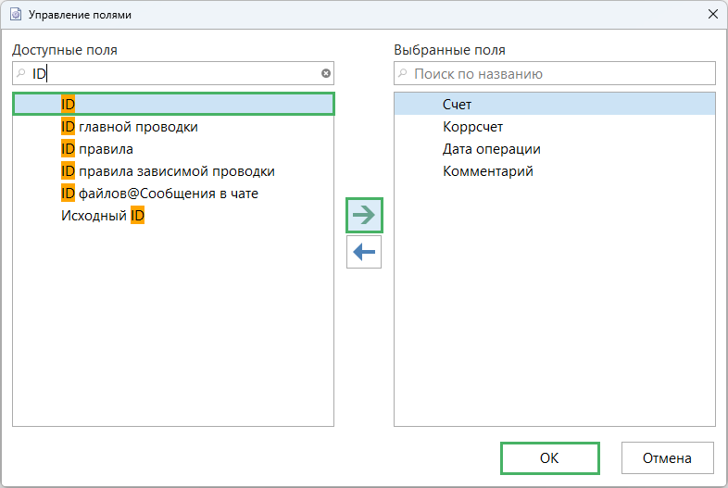This screenshot has height=488, width=728.
Task: Choose Дата операции in selected fields
Action: [491, 148]
